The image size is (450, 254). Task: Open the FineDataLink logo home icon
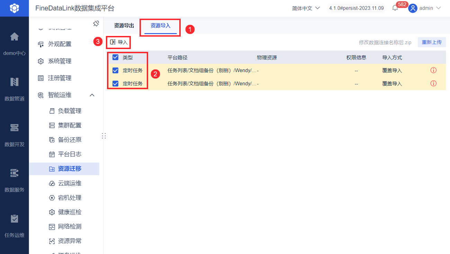14,8
